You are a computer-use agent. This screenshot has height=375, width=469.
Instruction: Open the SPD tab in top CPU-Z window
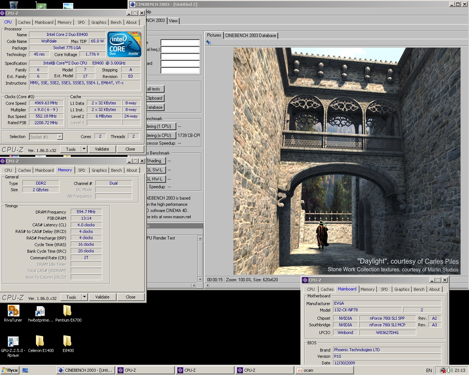click(81, 22)
